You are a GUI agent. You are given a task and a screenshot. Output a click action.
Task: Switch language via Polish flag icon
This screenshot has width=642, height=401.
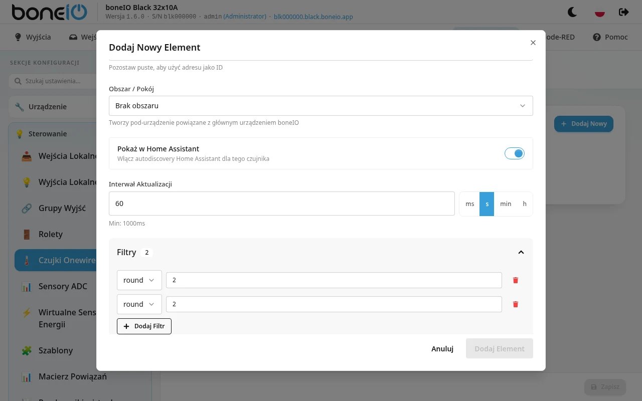[599, 12]
